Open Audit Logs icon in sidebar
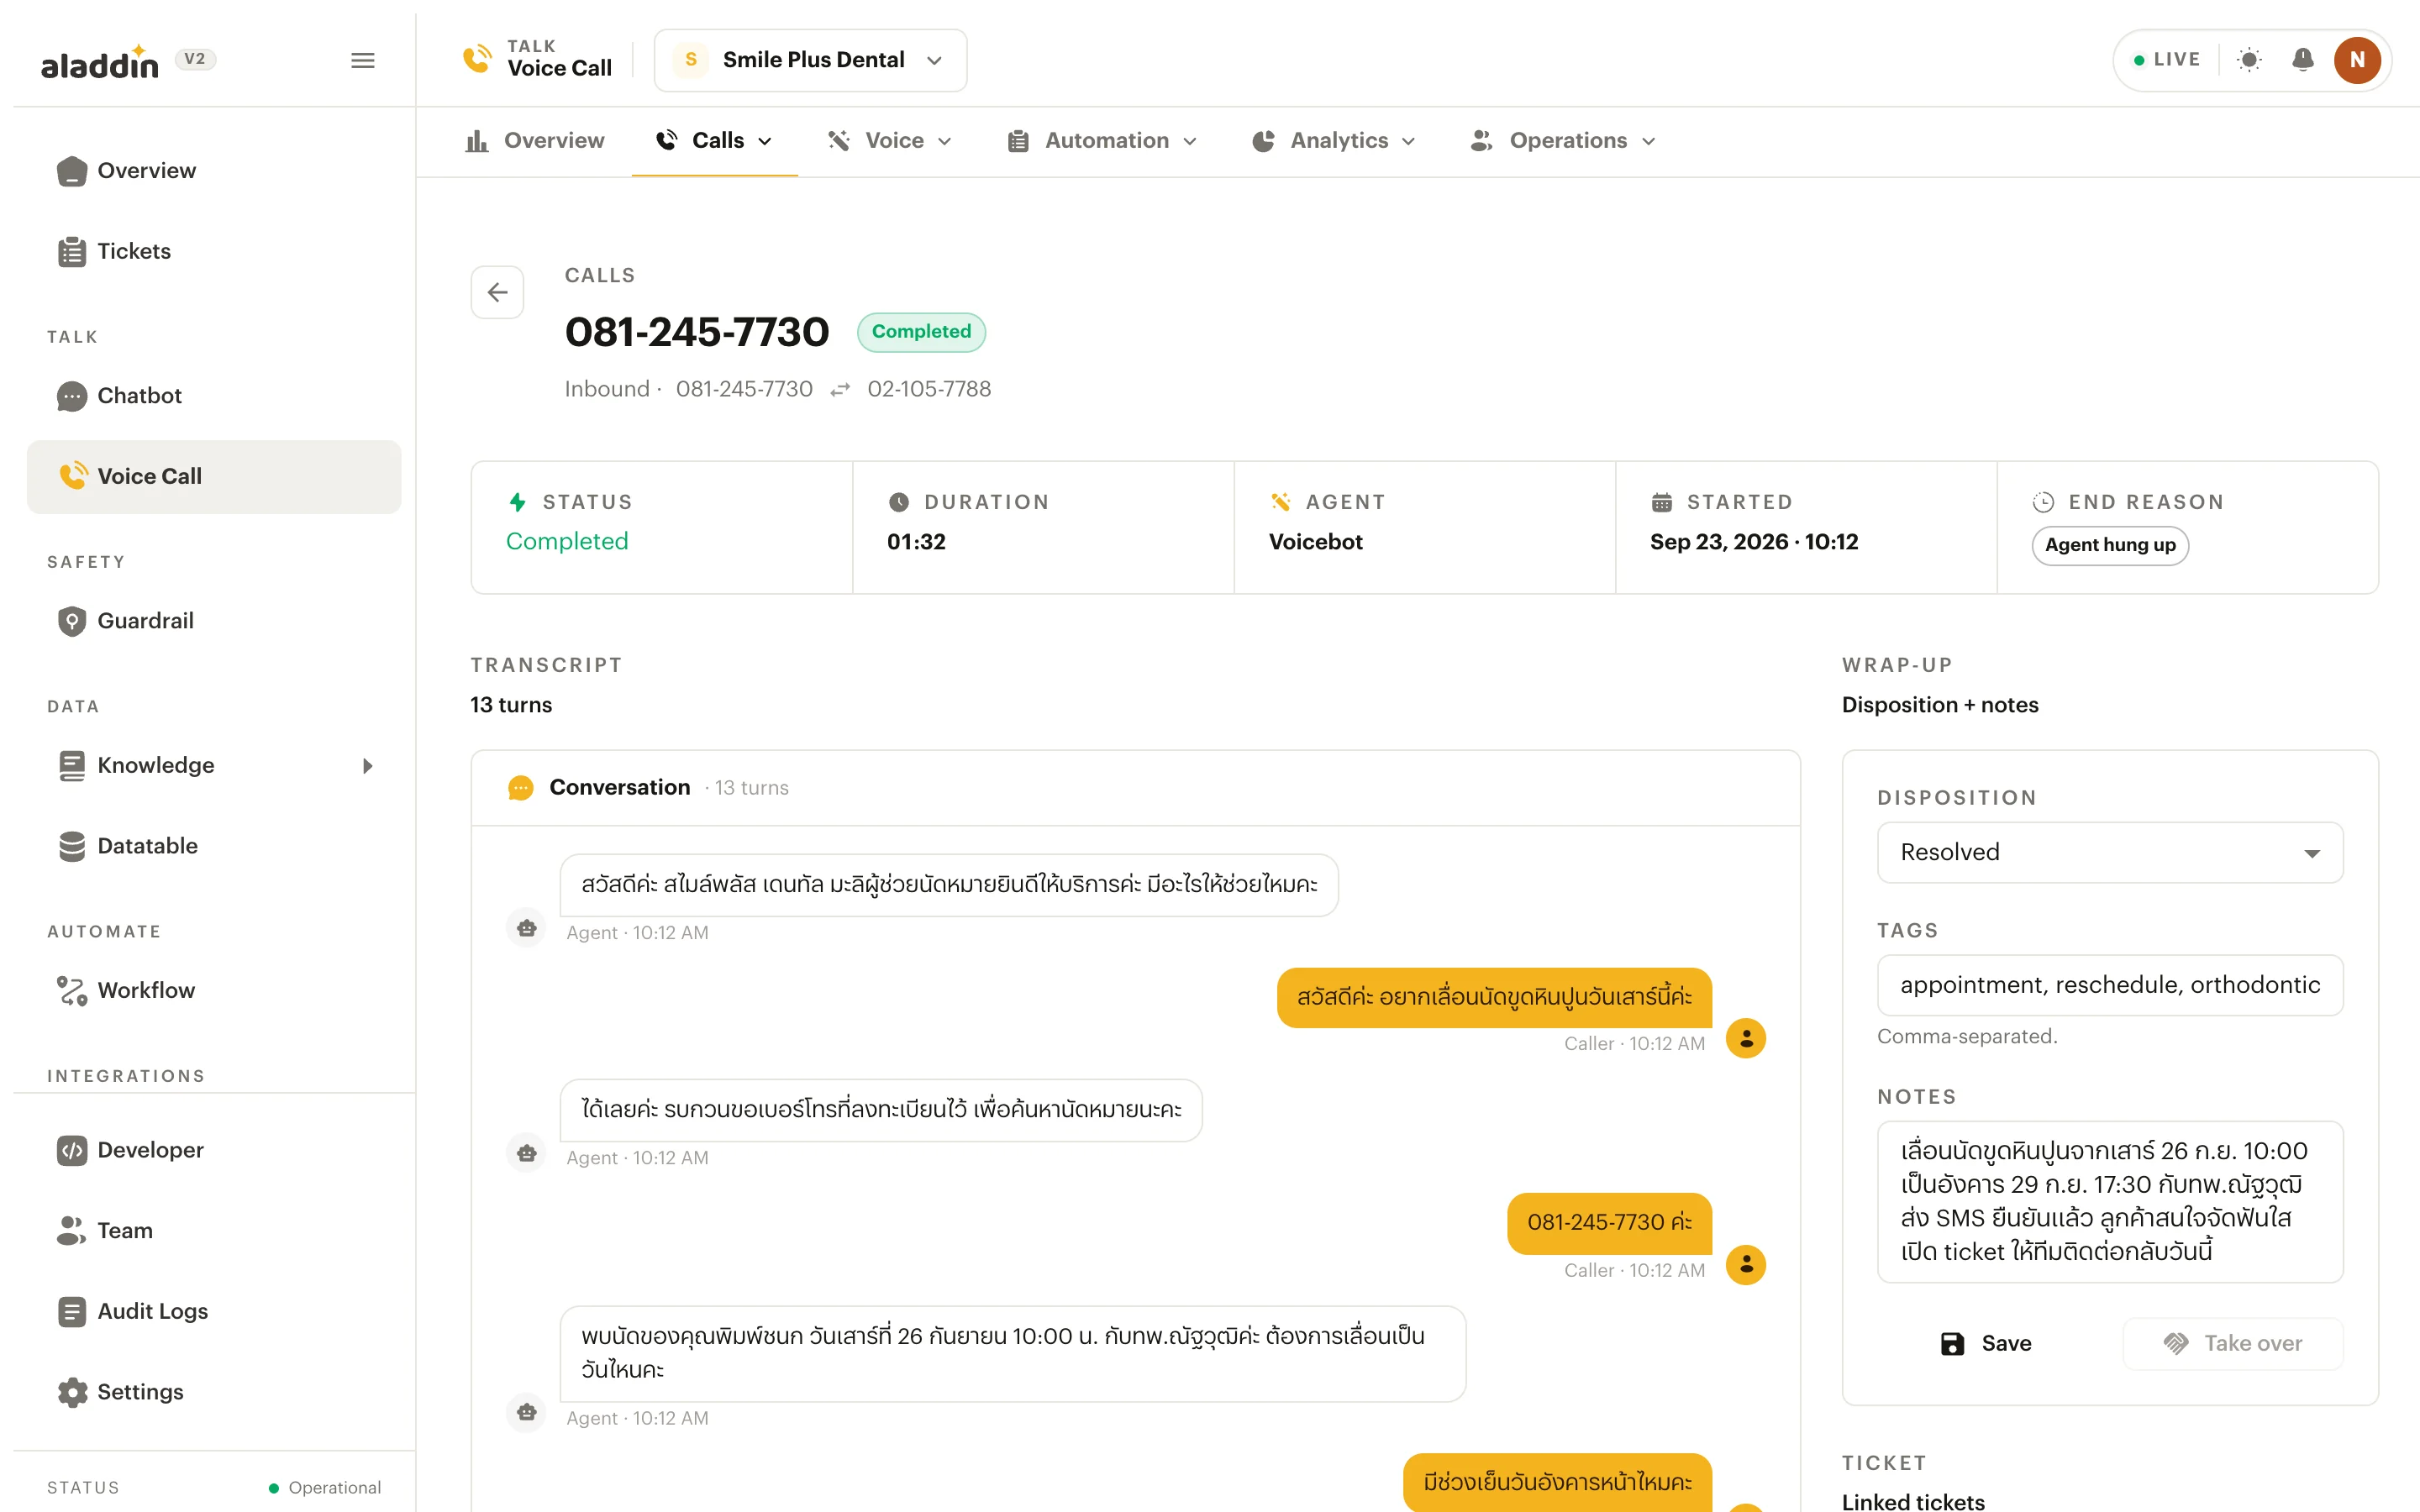Screen dimensions: 2420x1512 72,1311
